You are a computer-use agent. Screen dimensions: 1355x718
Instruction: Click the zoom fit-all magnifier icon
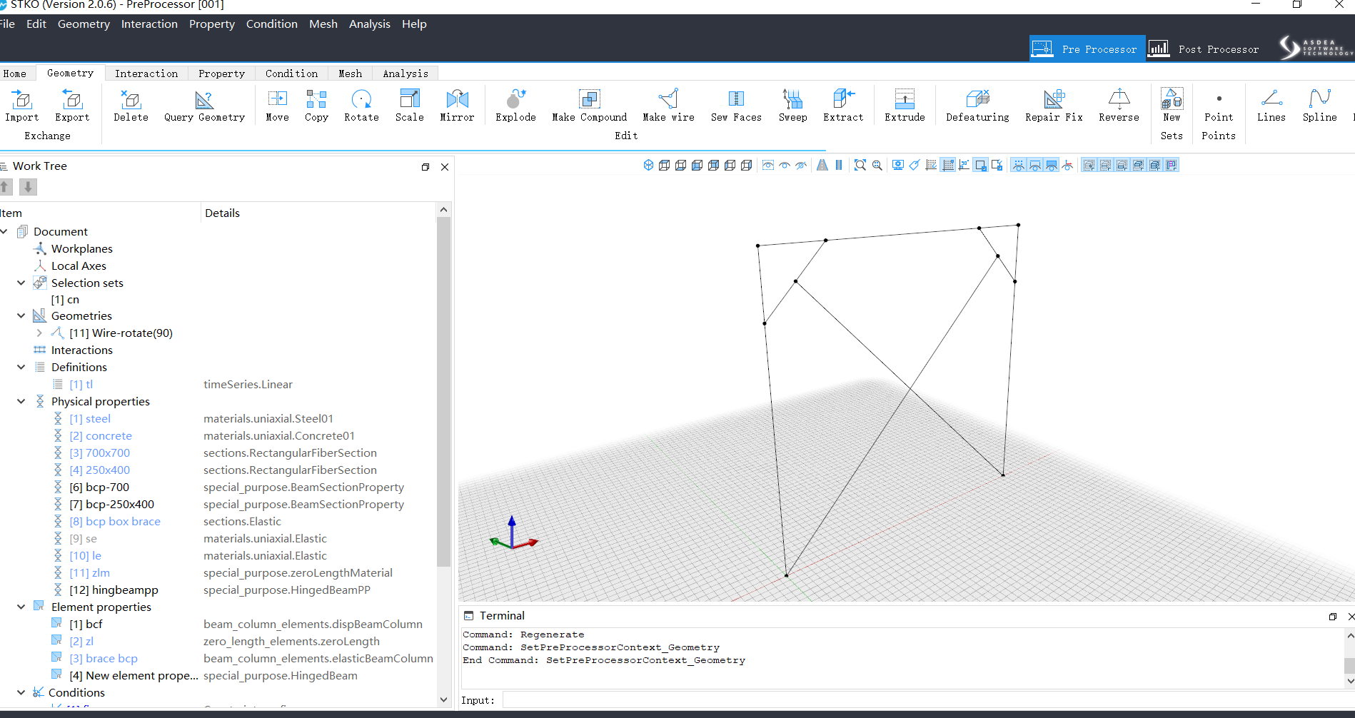pos(860,165)
